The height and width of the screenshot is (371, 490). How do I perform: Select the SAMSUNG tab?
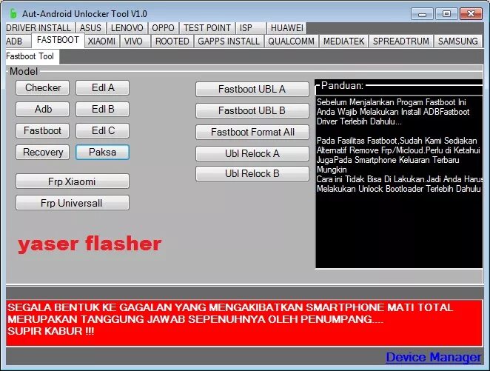[458, 41]
